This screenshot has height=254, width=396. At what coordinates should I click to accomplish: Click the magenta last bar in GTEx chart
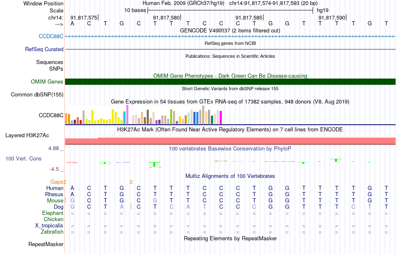click(x=221, y=117)
